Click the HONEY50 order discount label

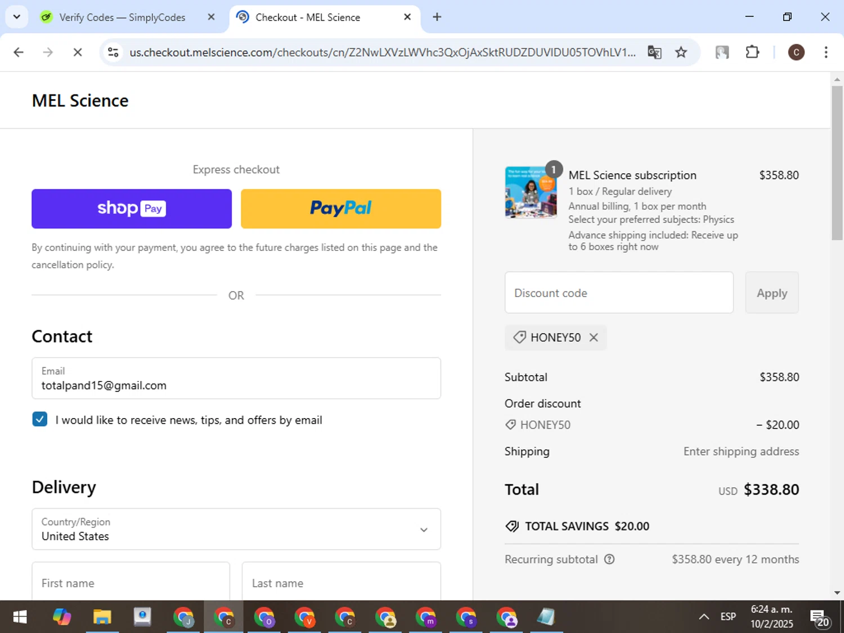click(545, 425)
